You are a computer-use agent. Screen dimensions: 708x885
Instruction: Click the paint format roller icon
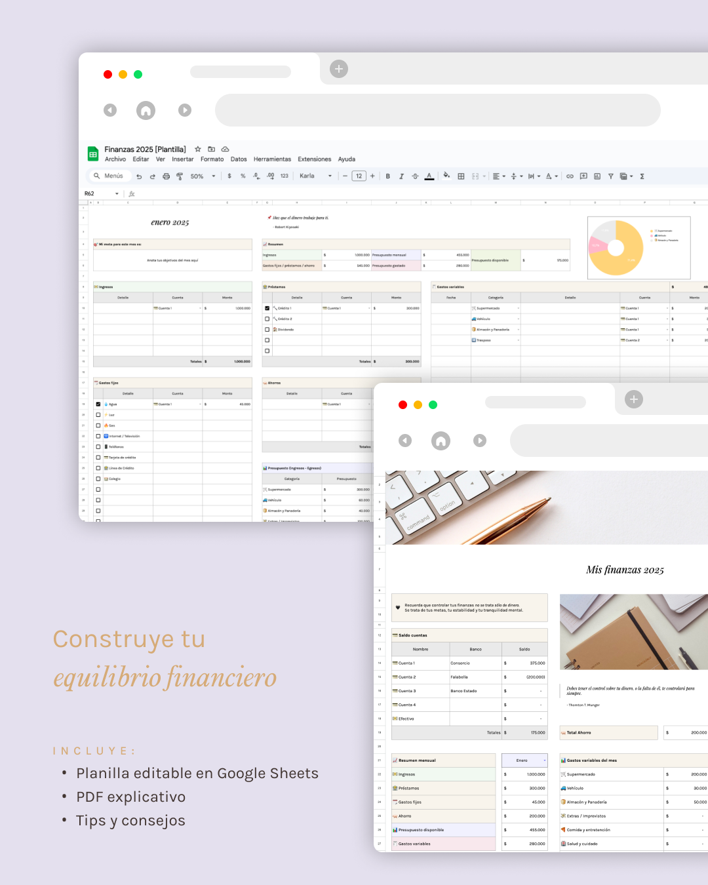click(180, 176)
